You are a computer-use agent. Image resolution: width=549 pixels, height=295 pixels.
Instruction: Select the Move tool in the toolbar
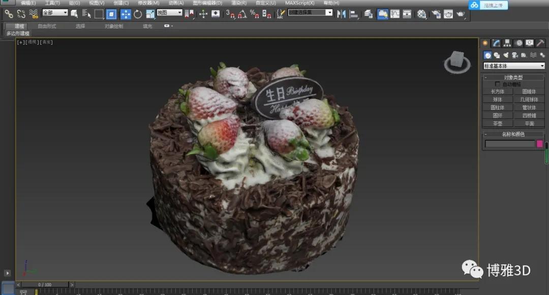click(126, 14)
